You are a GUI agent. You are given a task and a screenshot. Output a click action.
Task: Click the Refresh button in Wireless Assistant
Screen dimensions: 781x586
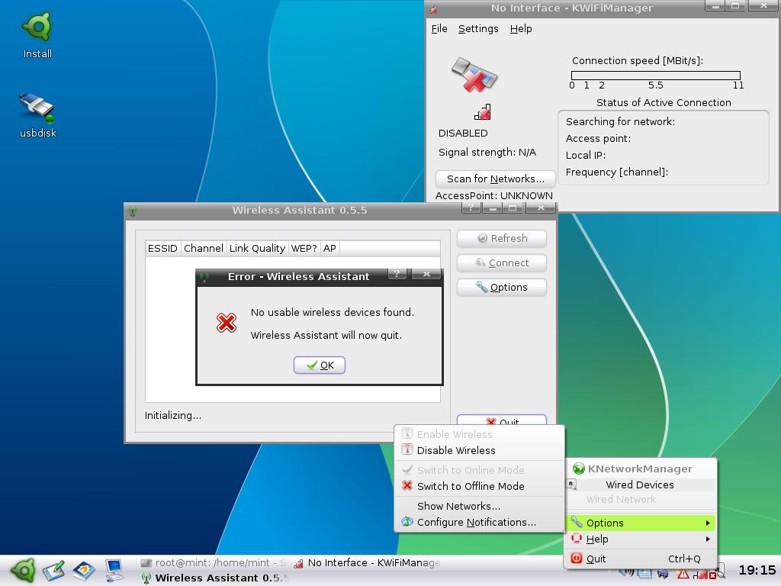point(502,239)
